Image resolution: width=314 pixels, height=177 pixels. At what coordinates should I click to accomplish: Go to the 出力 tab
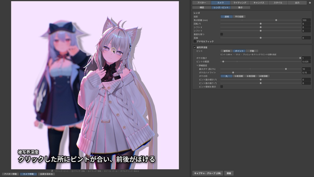(x=297, y=3)
